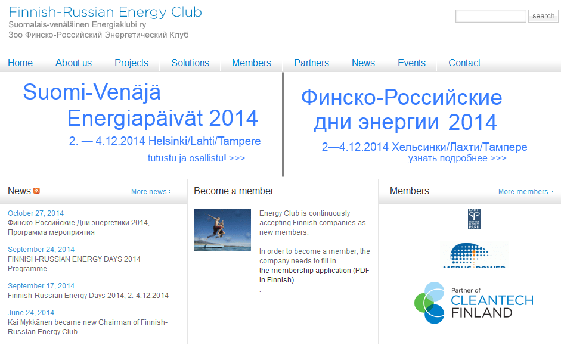Click the search button

[543, 16]
